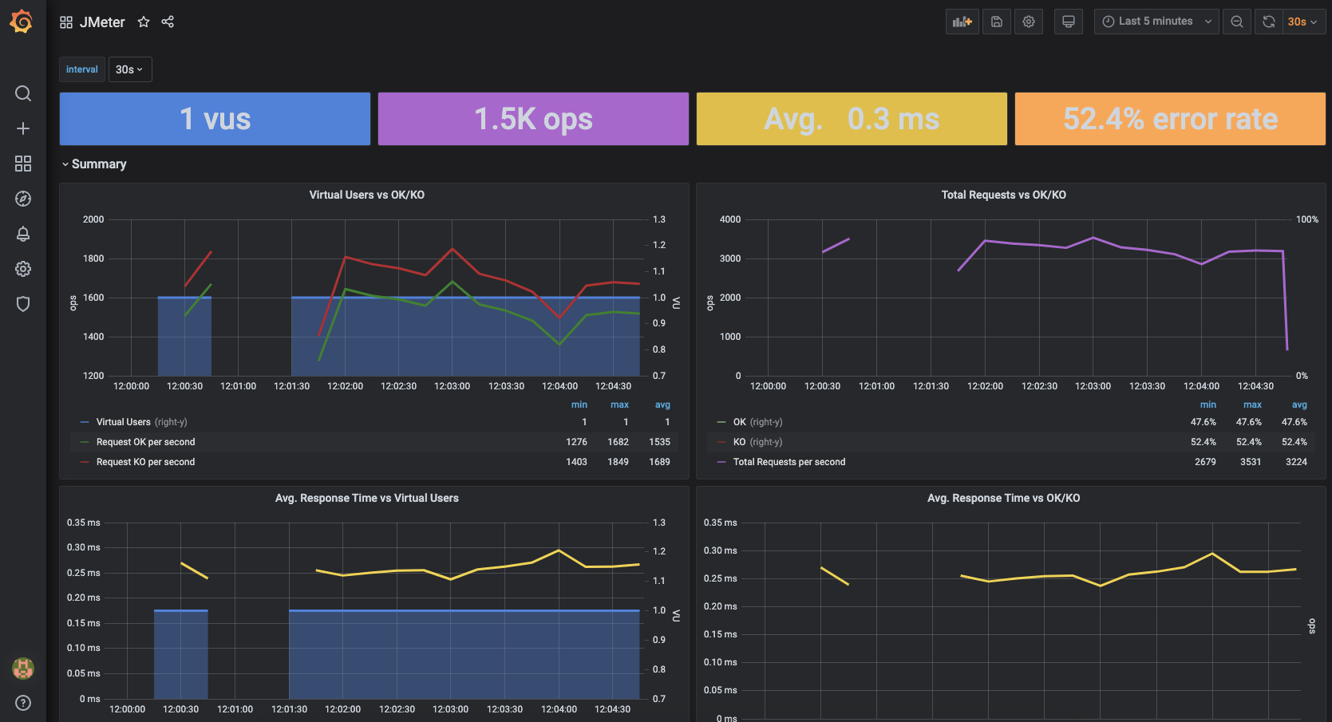This screenshot has height=722, width=1332.
Task: Save the dashboard with the disk icon
Action: [x=997, y=22]
